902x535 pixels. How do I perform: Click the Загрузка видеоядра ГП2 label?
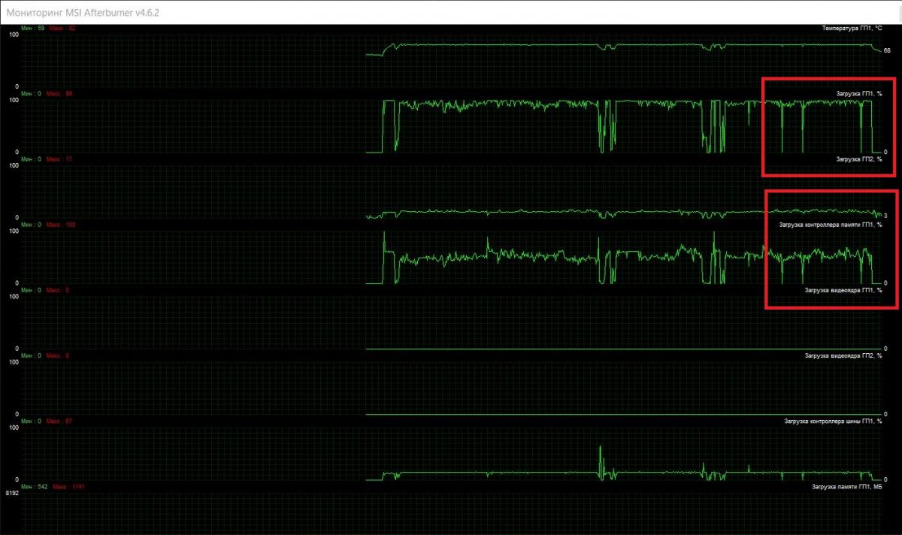pyautogui.click(x=843, y=355)
